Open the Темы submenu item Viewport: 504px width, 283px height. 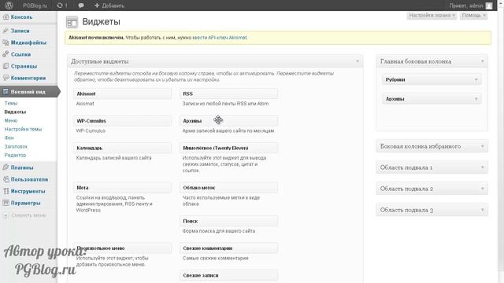click(11, 103)
